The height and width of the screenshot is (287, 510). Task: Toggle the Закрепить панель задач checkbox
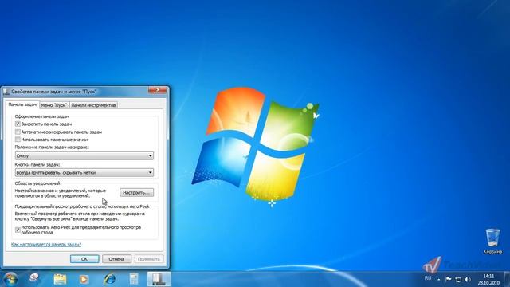18,124
